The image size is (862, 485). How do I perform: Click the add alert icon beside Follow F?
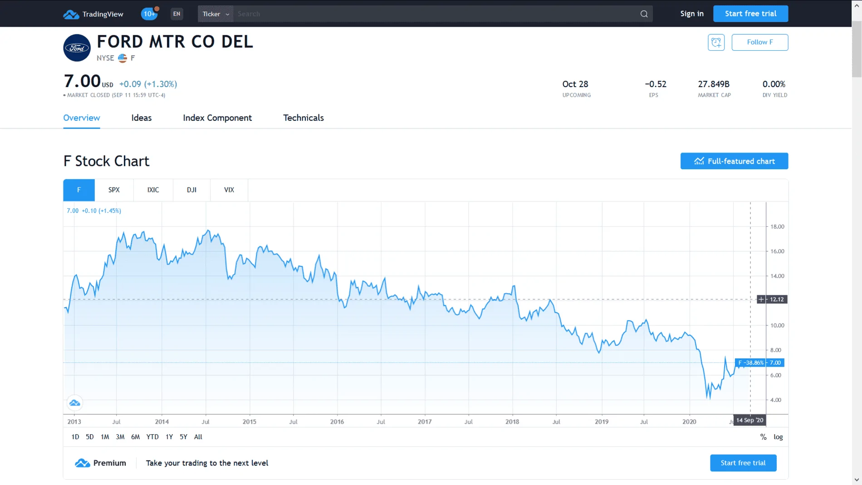[x=716, y=42]
